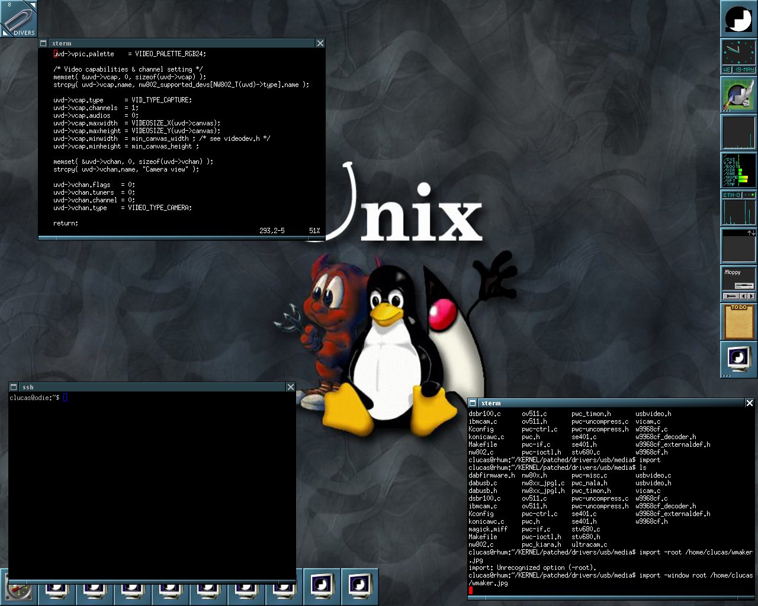This screenshot has width=758, height=606.
Task: Open the TO DO corkboard dock app
Action: [738, 322]
